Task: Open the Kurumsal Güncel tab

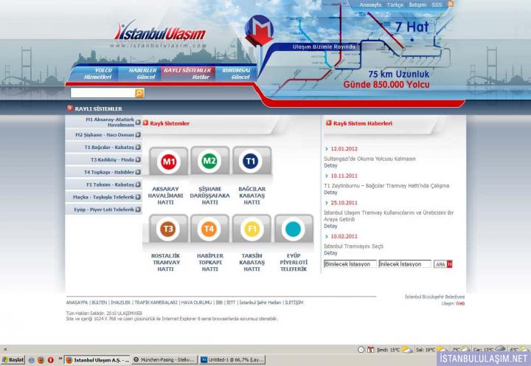Action: pyautogui.click(x=236, y=73)
